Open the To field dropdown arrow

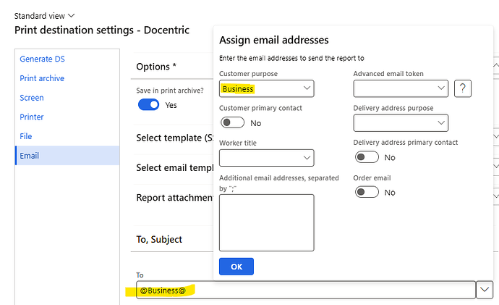coord(485,290)
